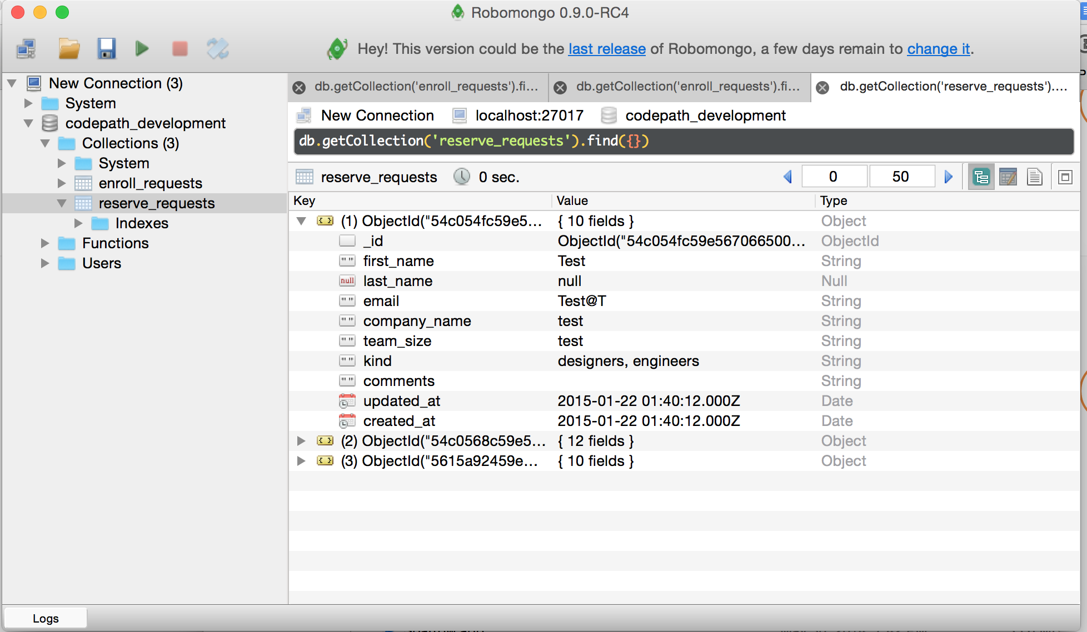This screenshot has height=632, width=1087.
Task: Run the query with the Execute button
Action: point(142,49)
